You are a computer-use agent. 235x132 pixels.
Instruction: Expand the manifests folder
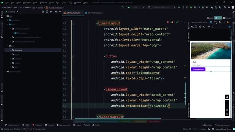coord(8,20)
